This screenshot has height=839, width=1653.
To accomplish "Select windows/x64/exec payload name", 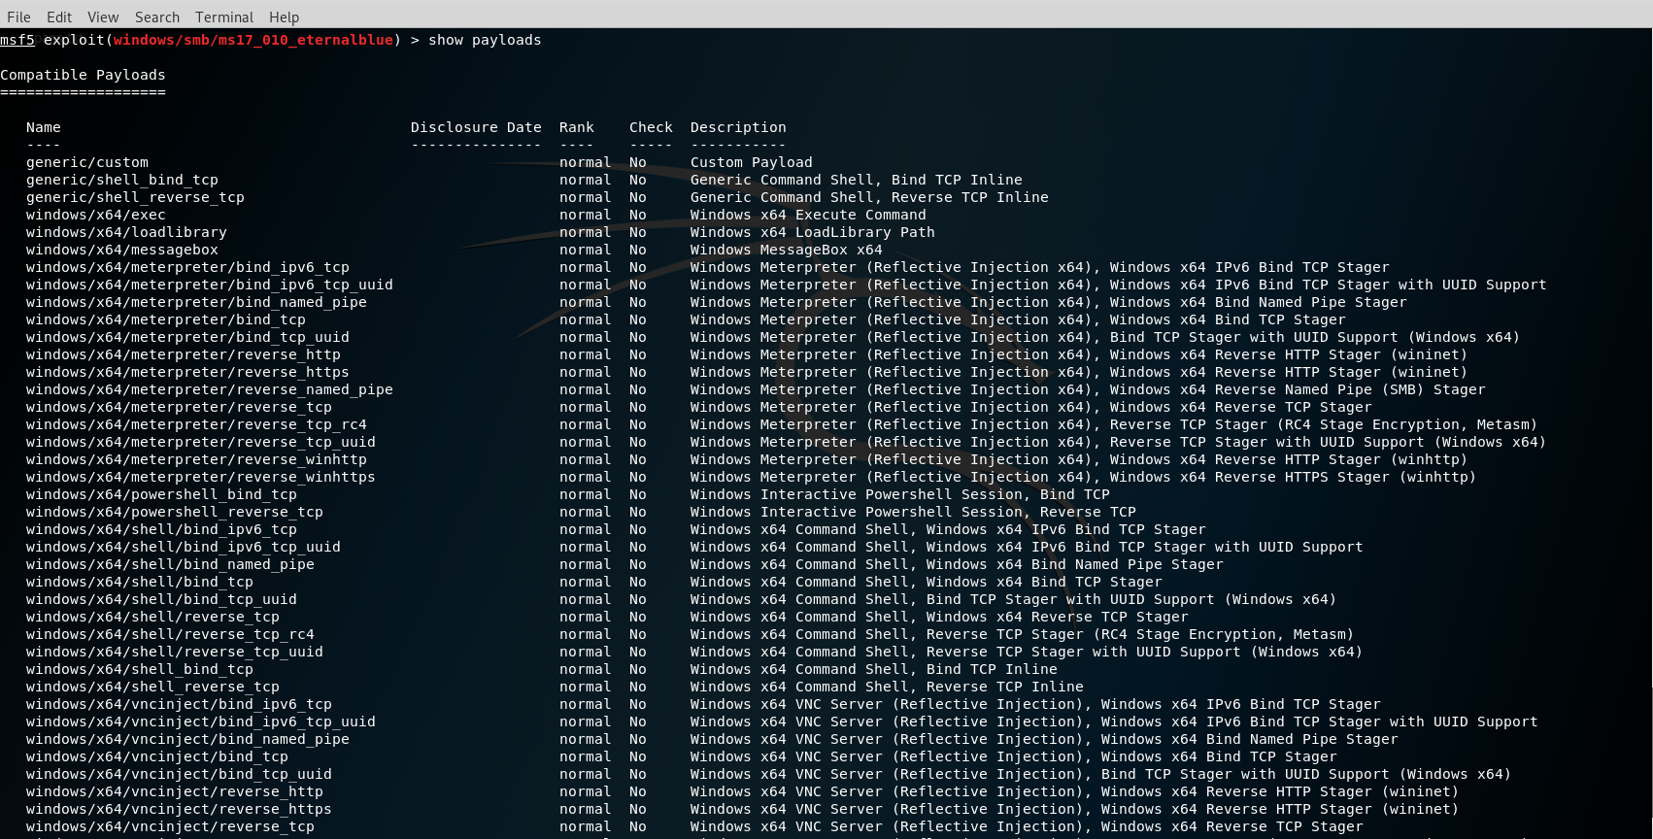I will (x=96, y=215).
